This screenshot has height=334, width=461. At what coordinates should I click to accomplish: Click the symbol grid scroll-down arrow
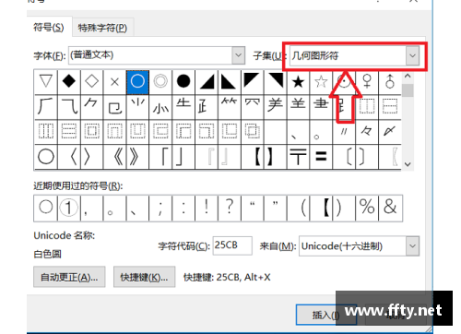pyautogui.click(x=408, y=164)
